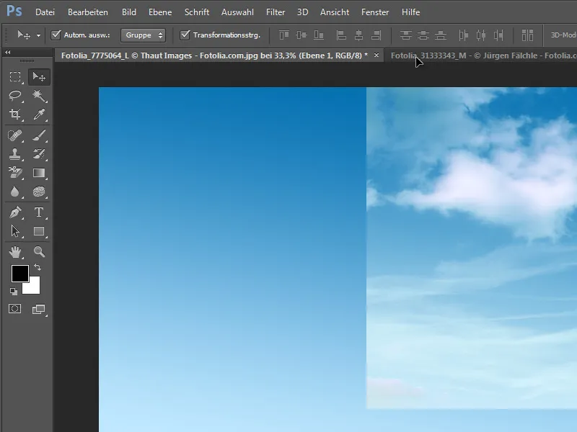Viewport: 577px width, 432px height.
Task: Pick the Magic Wand tool
Action: click(x=39, y=96)
